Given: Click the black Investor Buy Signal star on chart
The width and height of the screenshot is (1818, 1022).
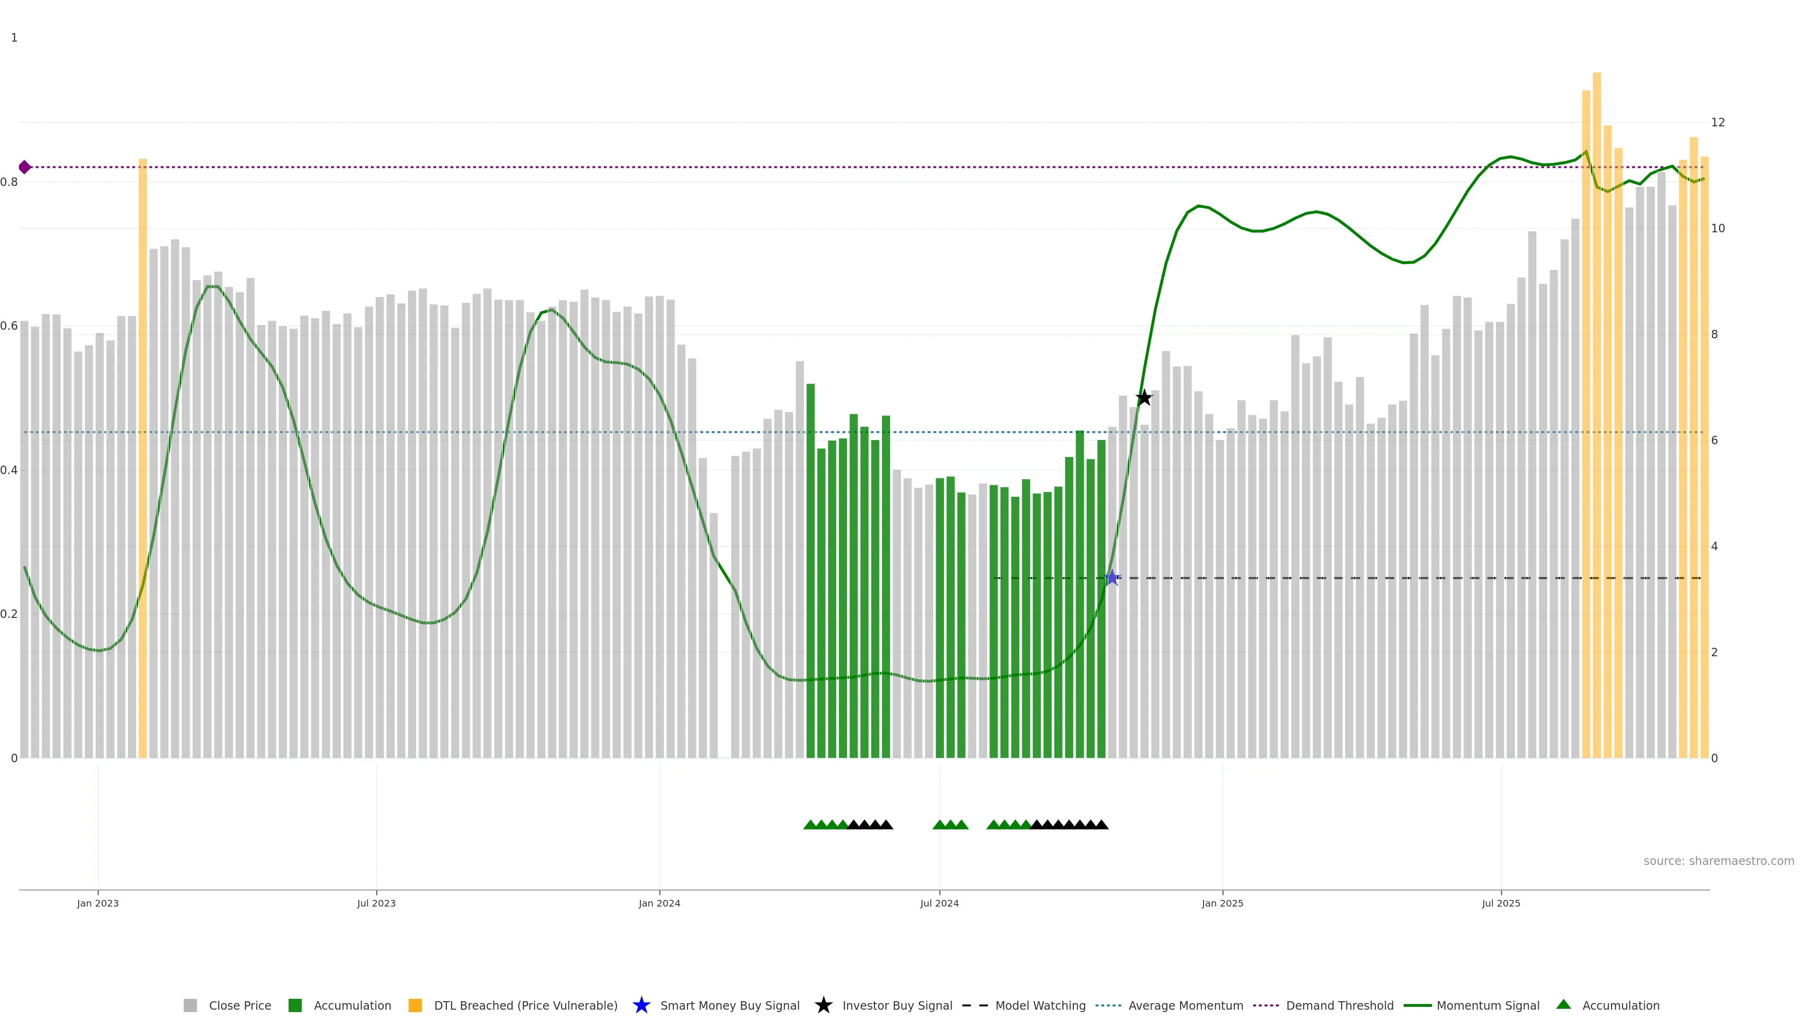Looking at the screenshot, I should coord(1144,398).
